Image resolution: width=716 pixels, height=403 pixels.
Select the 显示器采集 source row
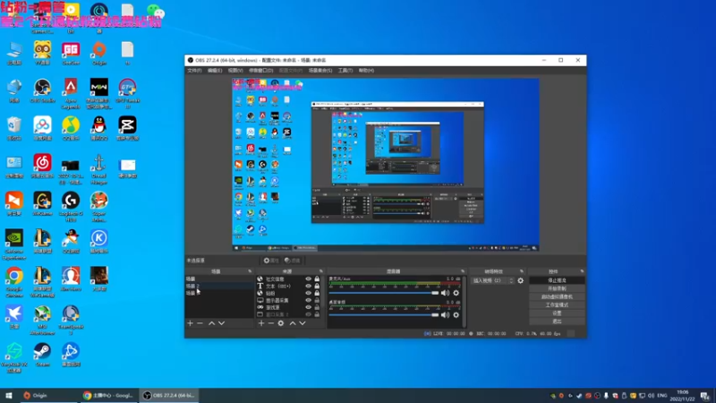288,301
